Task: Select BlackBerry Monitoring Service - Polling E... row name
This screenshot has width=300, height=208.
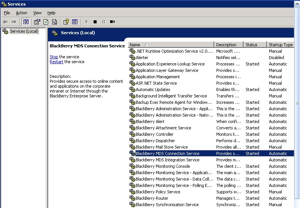Action: pos(174,185)
